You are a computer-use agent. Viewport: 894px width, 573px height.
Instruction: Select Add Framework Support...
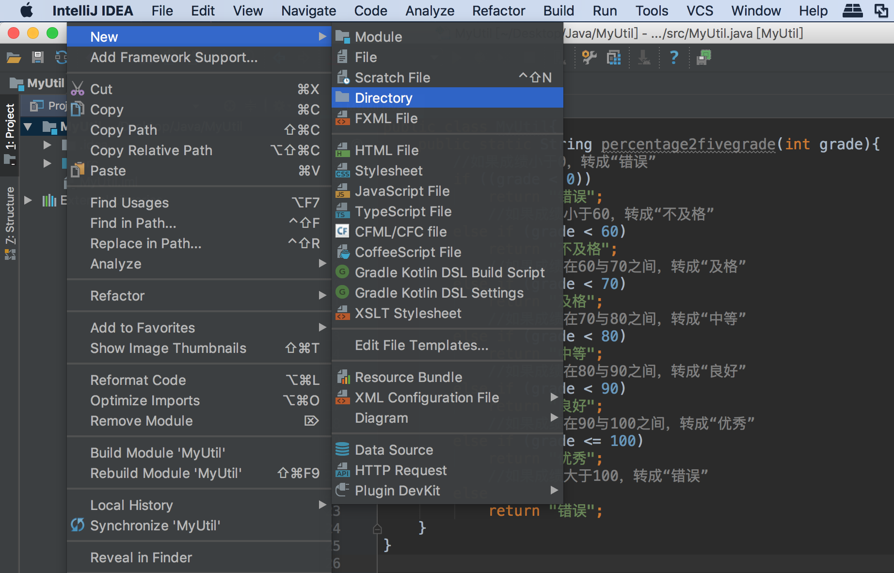[199, 57]
